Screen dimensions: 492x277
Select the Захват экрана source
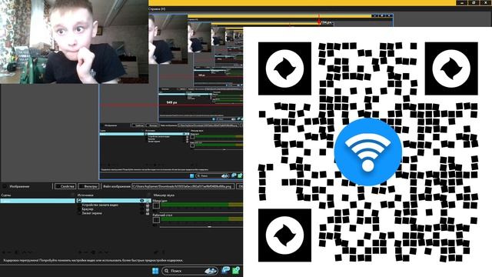coord(91,213)
